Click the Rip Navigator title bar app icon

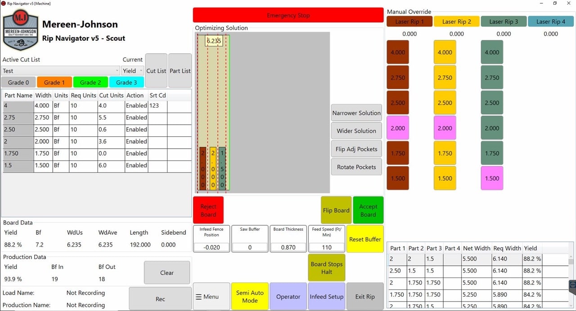[x=4, y=3]
